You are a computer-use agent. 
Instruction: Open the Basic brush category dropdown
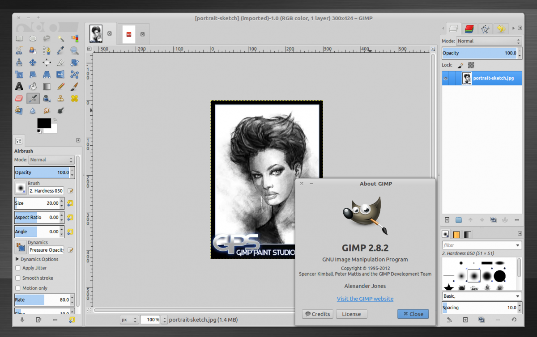[482, 295]
